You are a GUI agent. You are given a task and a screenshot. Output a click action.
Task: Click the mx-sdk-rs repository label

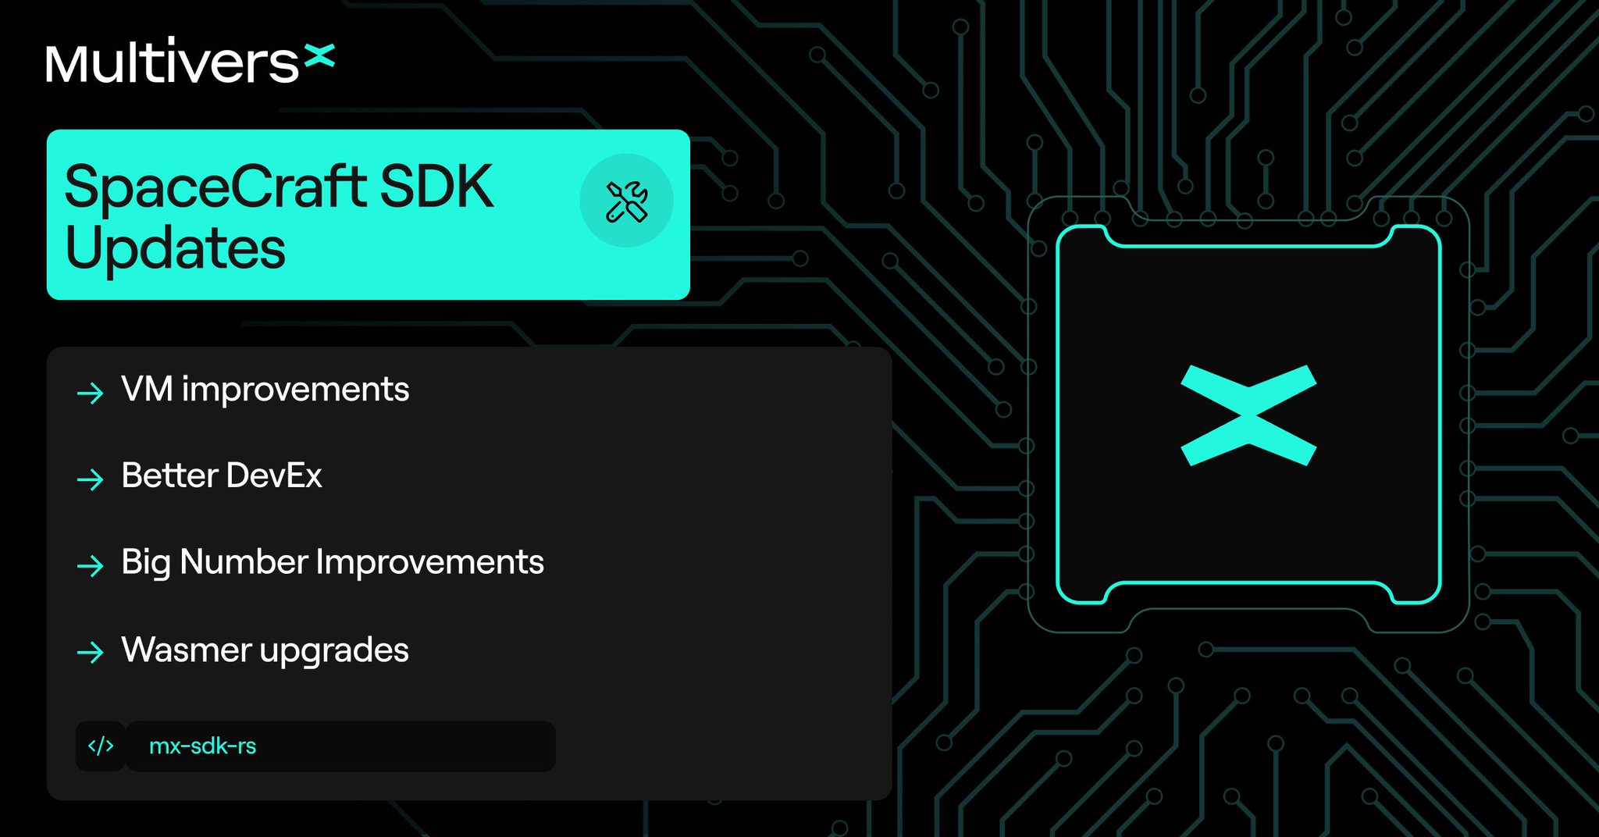point(203,746)
